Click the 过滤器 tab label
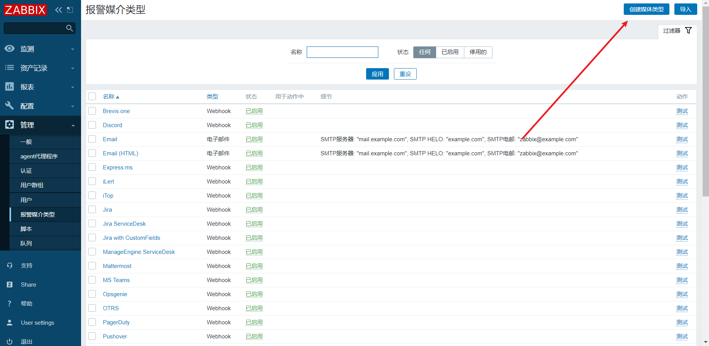709x346 pixels. tap(672, 31)
